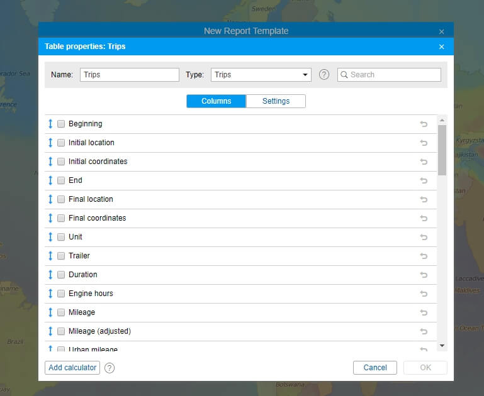This screenshot has width=484, height=396.
Task: Switch to the Settings tab
Action: point(276,101)
